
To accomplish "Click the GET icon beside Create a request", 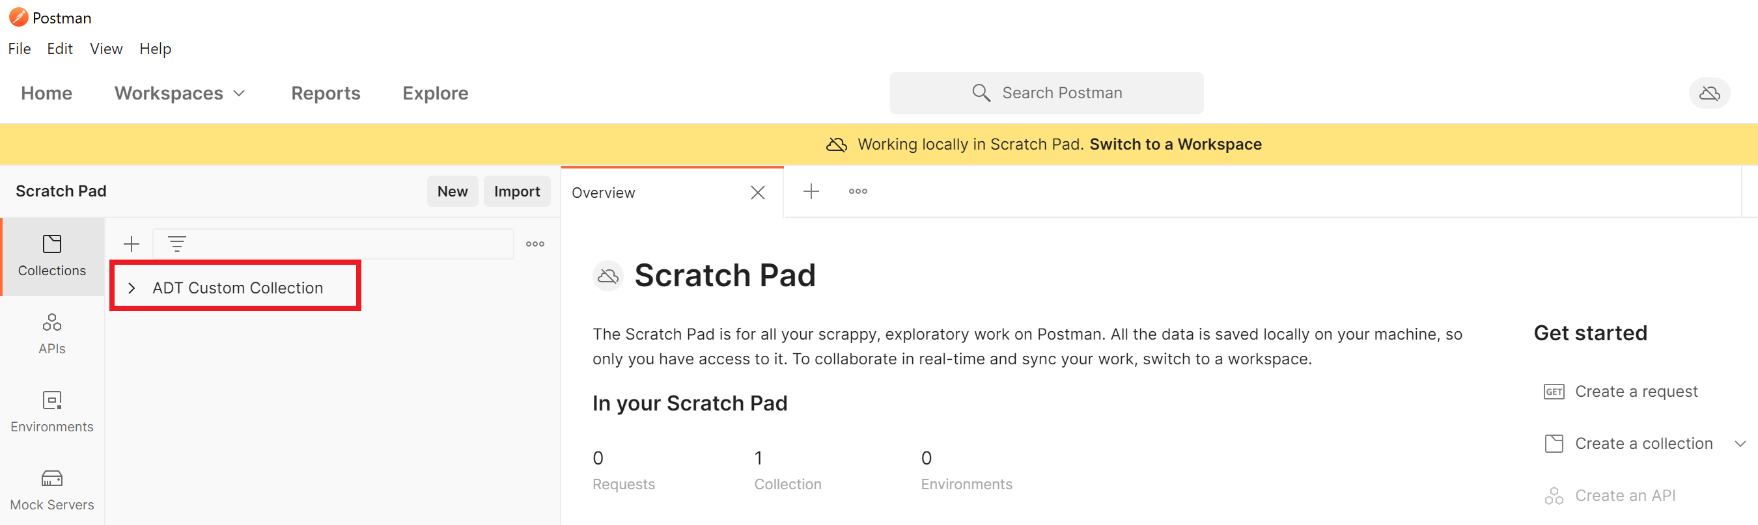I will pos(1554,392).
